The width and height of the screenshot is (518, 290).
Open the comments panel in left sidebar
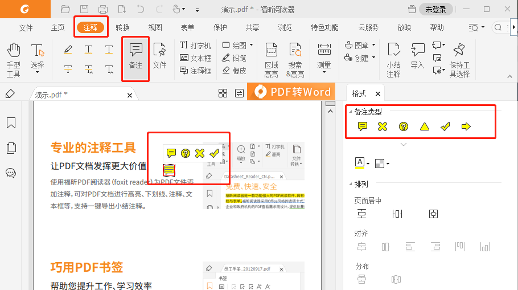point(11,173)
